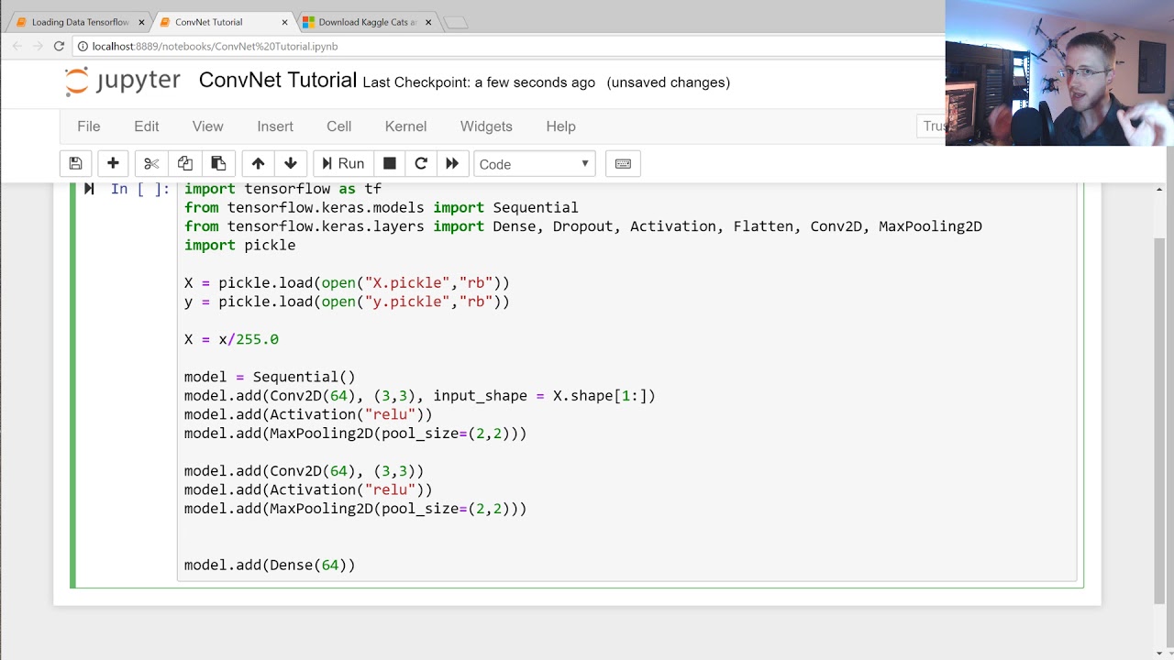1174x660 pixels.
Task: Insert cell below with plus icon
Action: [x=113, y=164]
